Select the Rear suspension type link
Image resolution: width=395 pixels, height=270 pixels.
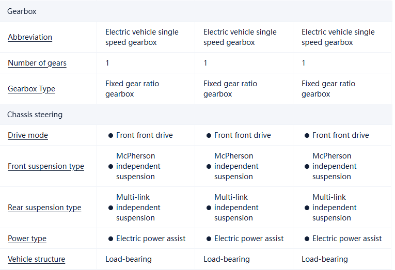[x=44, y=208]
